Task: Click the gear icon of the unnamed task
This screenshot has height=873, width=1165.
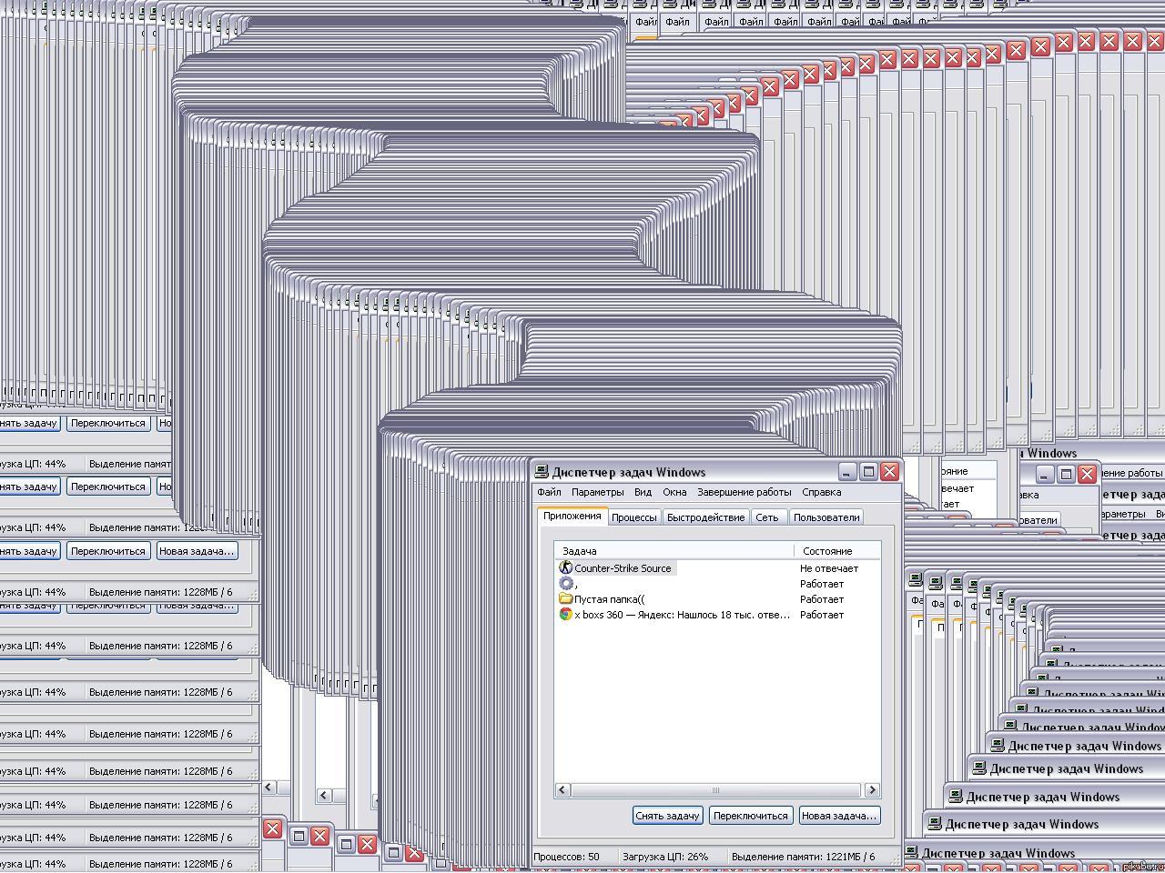Action: pos(565,584)
